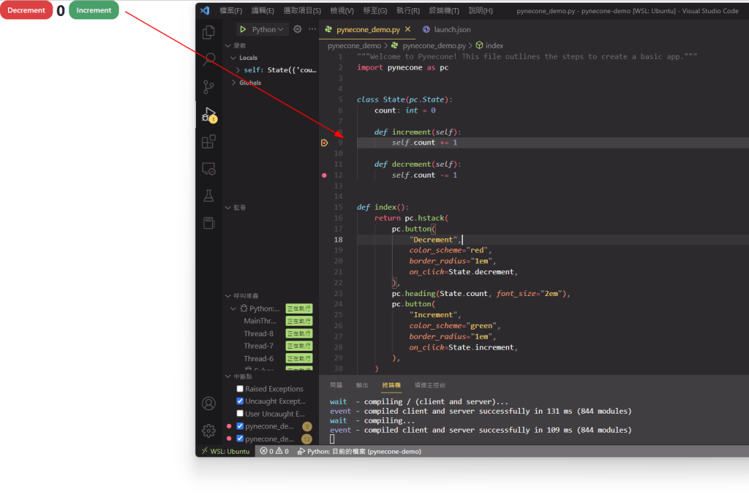The width and height of the screenshot is (749, 500).
Task: Click the Accounts icon in activity bar
Action: pyautogui.click(x=209, y=404)
